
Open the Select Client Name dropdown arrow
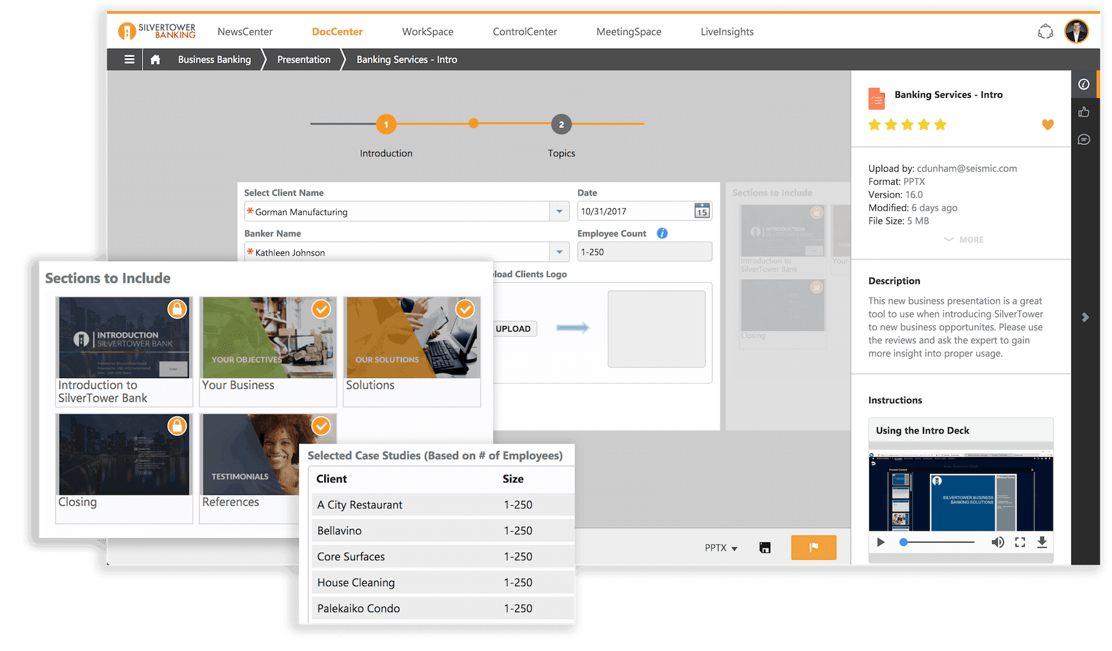(x=559, y=211)
